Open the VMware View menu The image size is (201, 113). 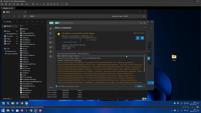coord(10,4)
